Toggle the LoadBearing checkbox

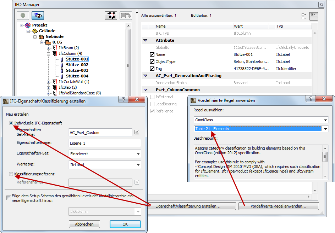pos(152,104)
